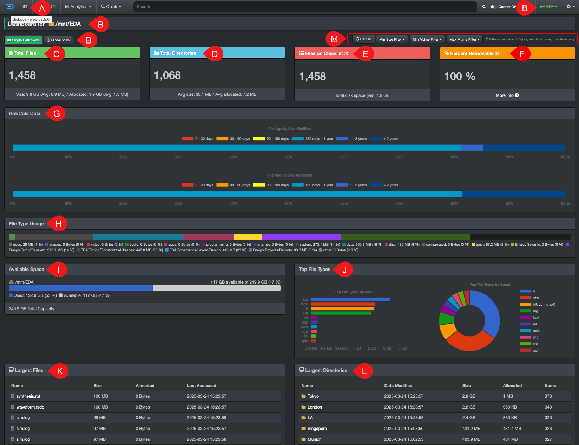Click the help icon next to Files on Cleanlist
579x445 pixels.
[x=346, y=53]
